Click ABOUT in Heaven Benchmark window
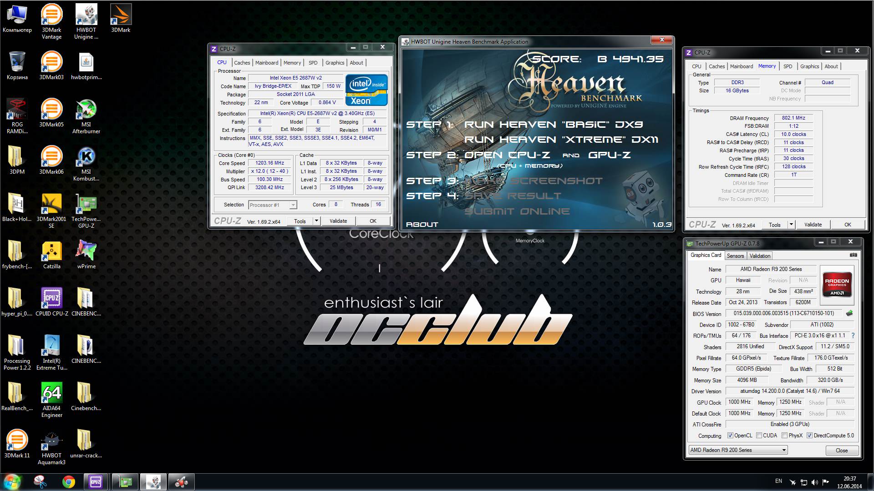The height and width of the screenshot is (491, 874). [422, 225]
